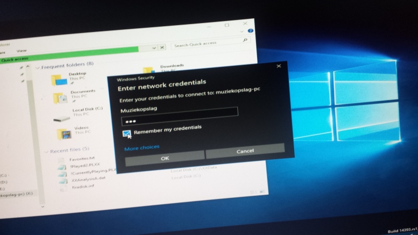Open the Videos folder icon
Image resolution: width=418 pixels, height=235 pixels.
point(64,134)
